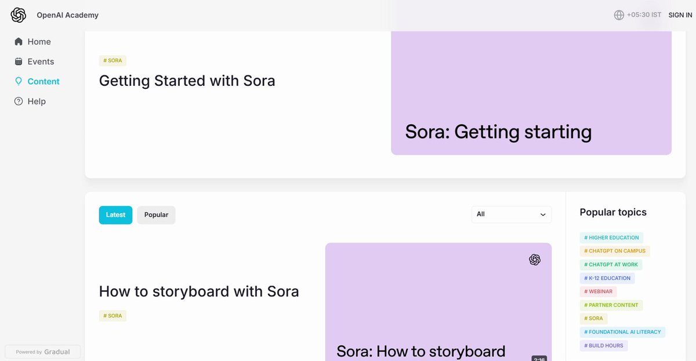This screenshot has width=696, height=361.
Task: Switch to the Popular tab
Action: [x=156, y=215]
